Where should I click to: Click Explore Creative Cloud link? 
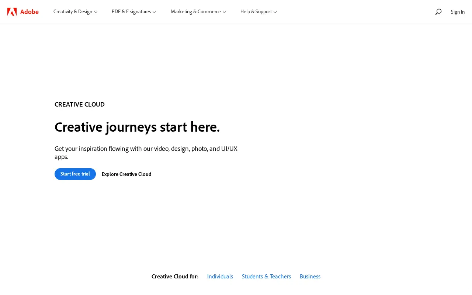coord(126,174)
